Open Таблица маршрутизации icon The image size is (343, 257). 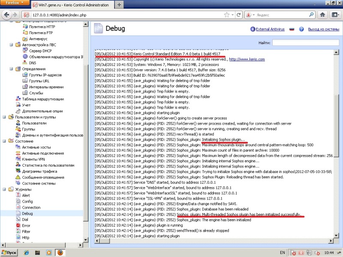pyautogui.click(x=18, y=99)
